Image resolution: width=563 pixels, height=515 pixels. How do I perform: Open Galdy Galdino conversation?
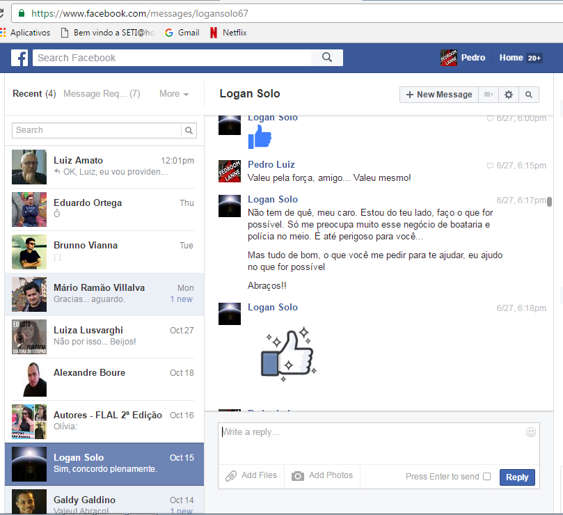104,500
